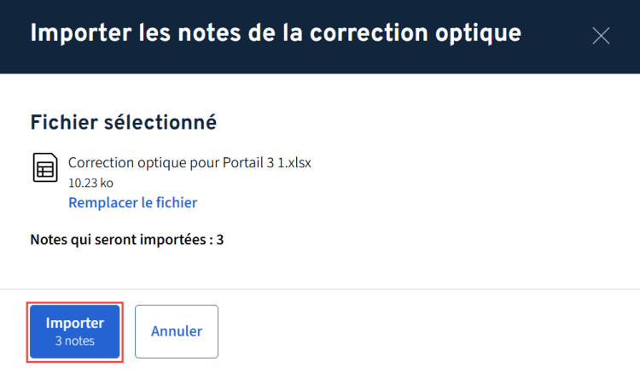The height and width of the screenshot is (373, 640).
Task: Close the import dialog with the X
Action: coord(601,35)
